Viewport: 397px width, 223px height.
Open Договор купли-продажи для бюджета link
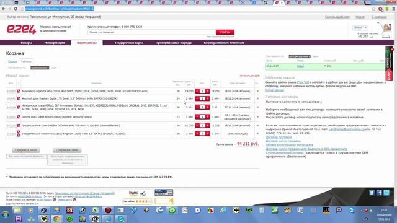pos(289,145)
